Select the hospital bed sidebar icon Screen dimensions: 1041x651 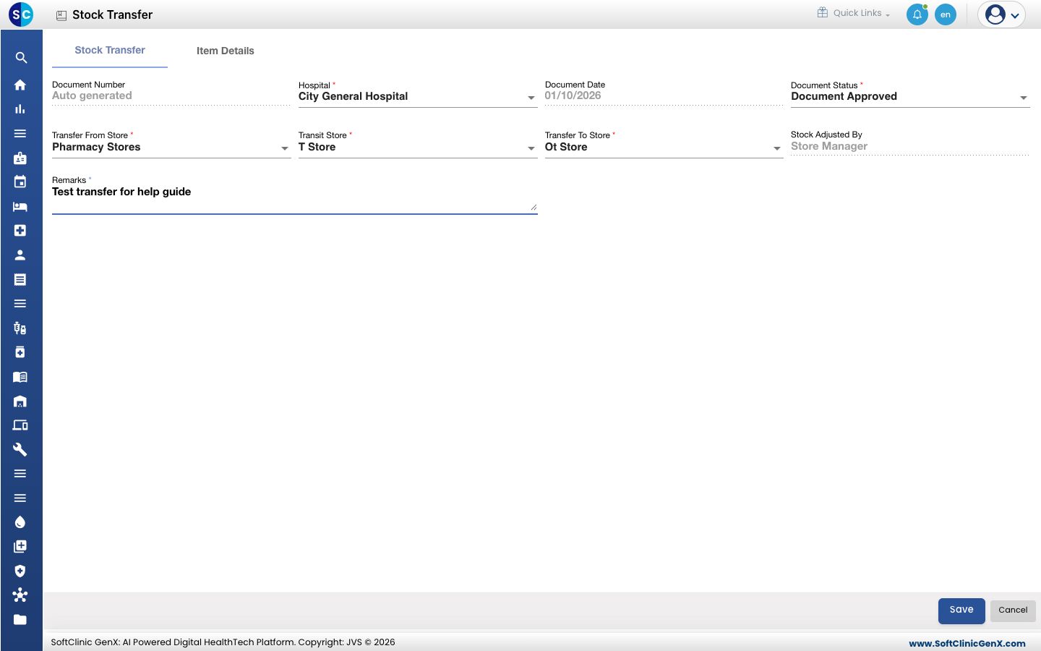tap(20, 206)
